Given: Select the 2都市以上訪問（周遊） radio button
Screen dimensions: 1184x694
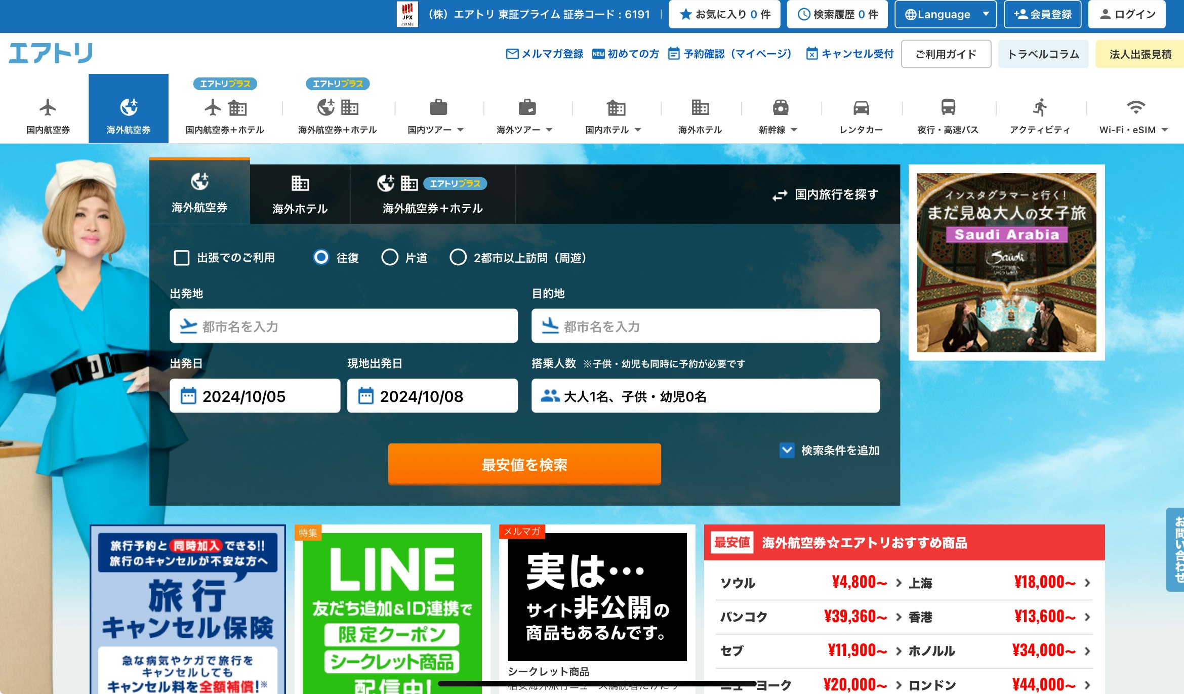Looking at the screenshot, I should 458,258.
